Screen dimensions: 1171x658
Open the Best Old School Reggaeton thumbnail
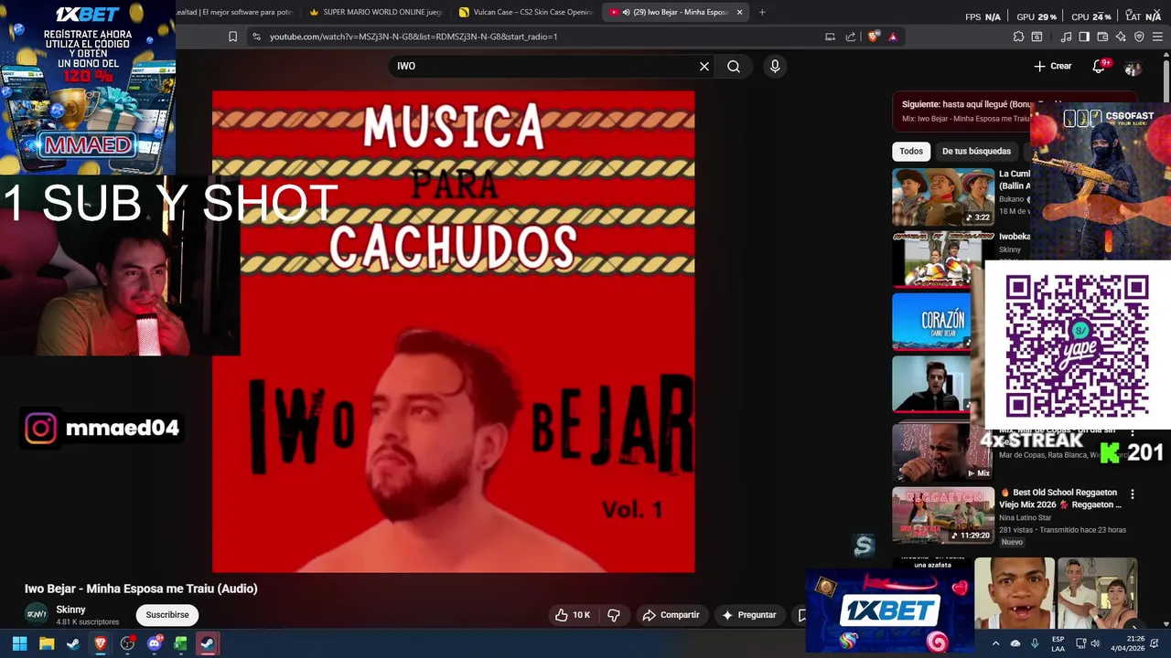coord(943,515)
